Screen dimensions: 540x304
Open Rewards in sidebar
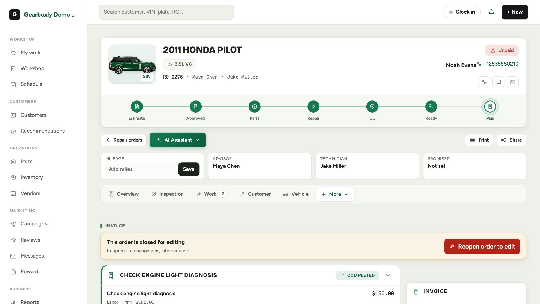(30, 272)
